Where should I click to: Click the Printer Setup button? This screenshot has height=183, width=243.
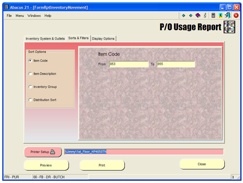pos(43,152)
